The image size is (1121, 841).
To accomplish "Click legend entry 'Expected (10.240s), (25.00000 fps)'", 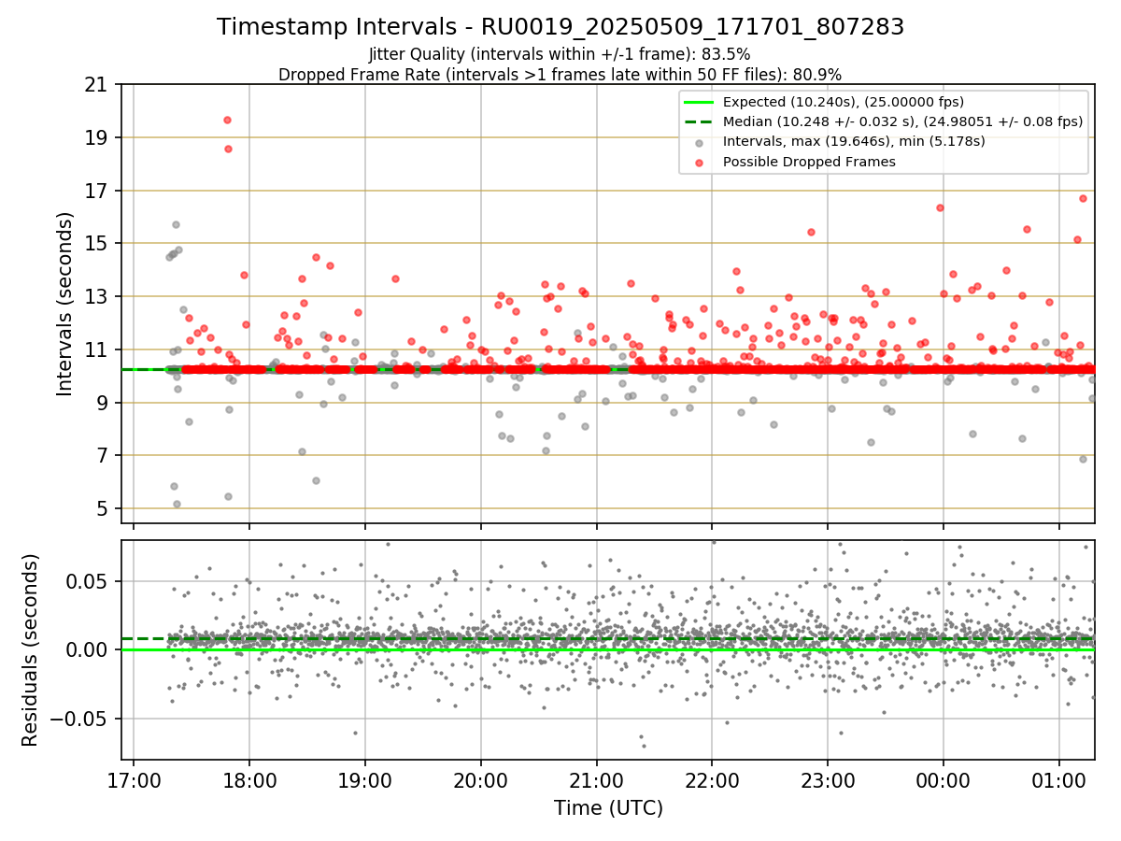I will click(x=844, y=102).
